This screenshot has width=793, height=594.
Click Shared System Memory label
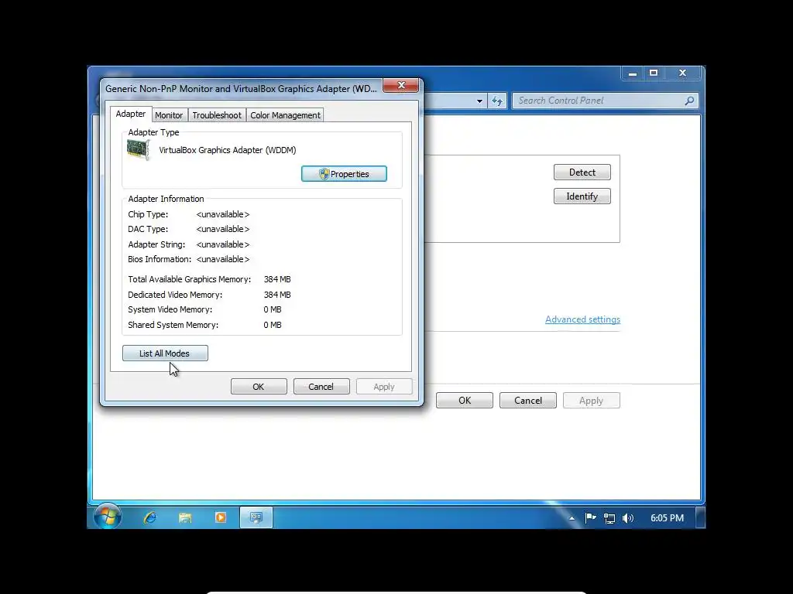tap(173, 325)
